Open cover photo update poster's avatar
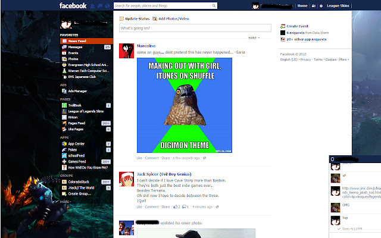Screen dimensions: 381x238 (126, 228)
